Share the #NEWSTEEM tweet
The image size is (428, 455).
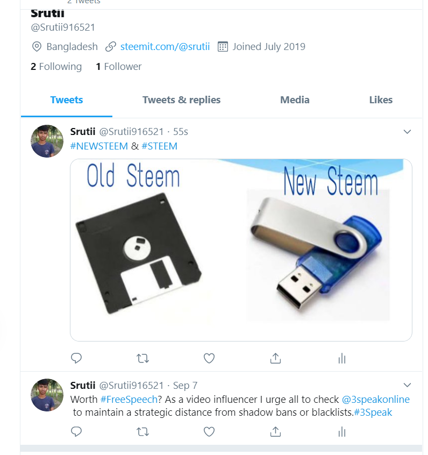tap(275, 358)
